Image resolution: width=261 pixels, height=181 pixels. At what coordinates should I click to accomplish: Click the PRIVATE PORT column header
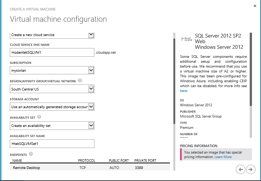145,161
